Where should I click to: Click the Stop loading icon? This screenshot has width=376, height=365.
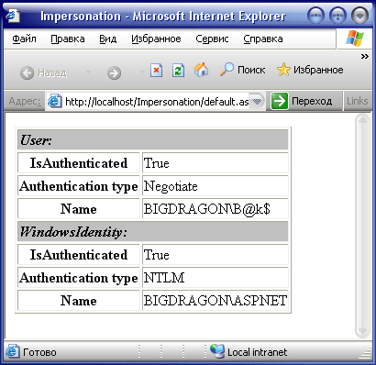[156, 71]
